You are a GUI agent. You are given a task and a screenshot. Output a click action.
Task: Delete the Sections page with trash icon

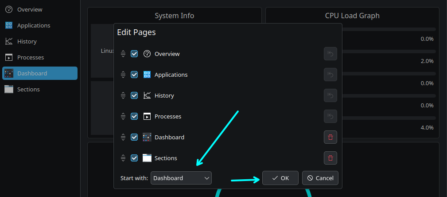pos(330,158)
